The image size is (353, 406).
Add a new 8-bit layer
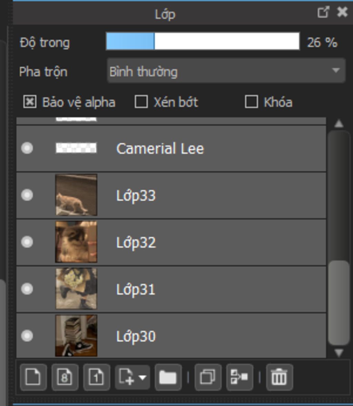point(65,377)
